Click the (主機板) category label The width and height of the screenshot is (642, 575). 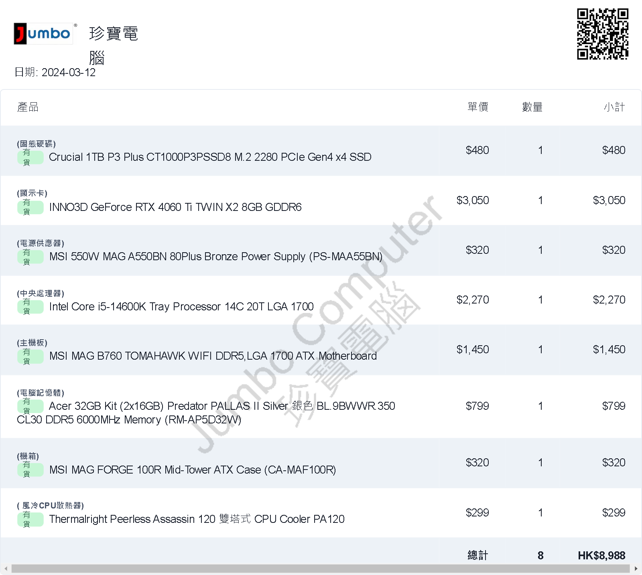(x=32, y=343)
